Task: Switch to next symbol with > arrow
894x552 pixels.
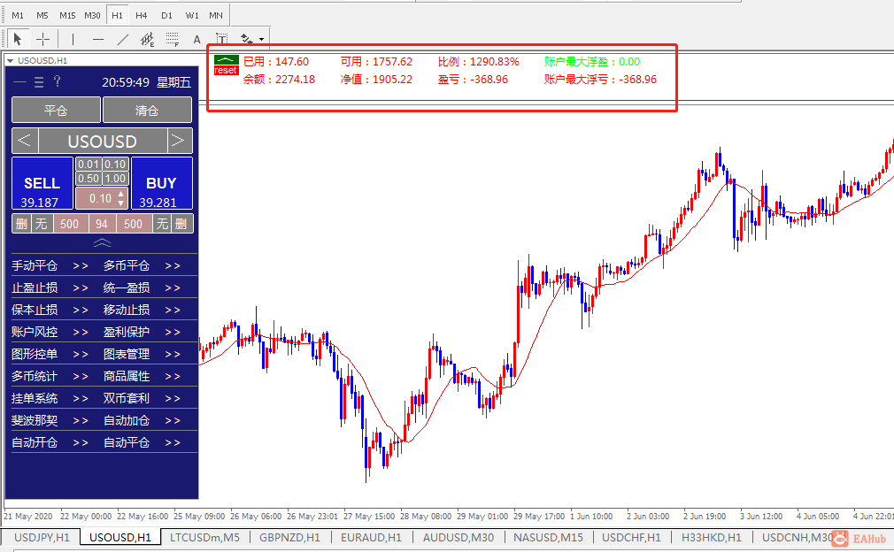Action: click(x=180, y=141)
